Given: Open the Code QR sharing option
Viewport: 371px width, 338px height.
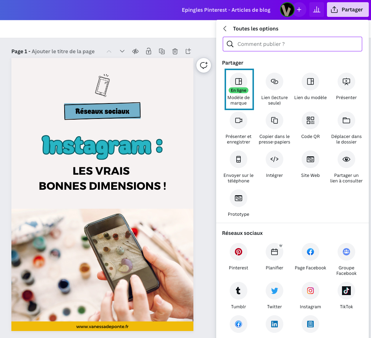Looking at the screenshot, I should 310,120.
